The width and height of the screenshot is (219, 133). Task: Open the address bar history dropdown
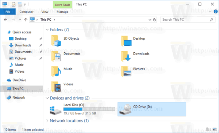coord(150,20)
